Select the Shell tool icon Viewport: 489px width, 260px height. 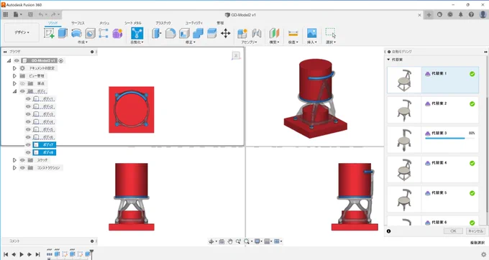click(x=184, y=33)
